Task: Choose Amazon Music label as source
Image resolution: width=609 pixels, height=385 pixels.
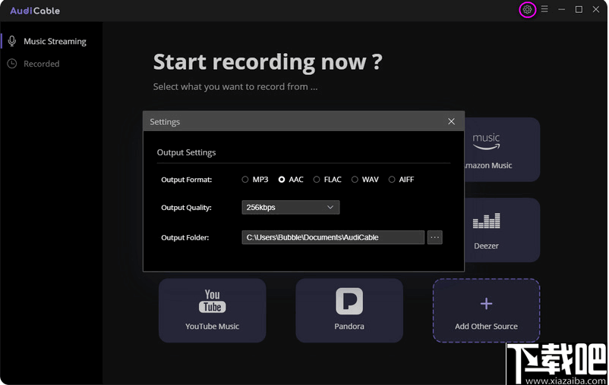Action: pos(488,165)
